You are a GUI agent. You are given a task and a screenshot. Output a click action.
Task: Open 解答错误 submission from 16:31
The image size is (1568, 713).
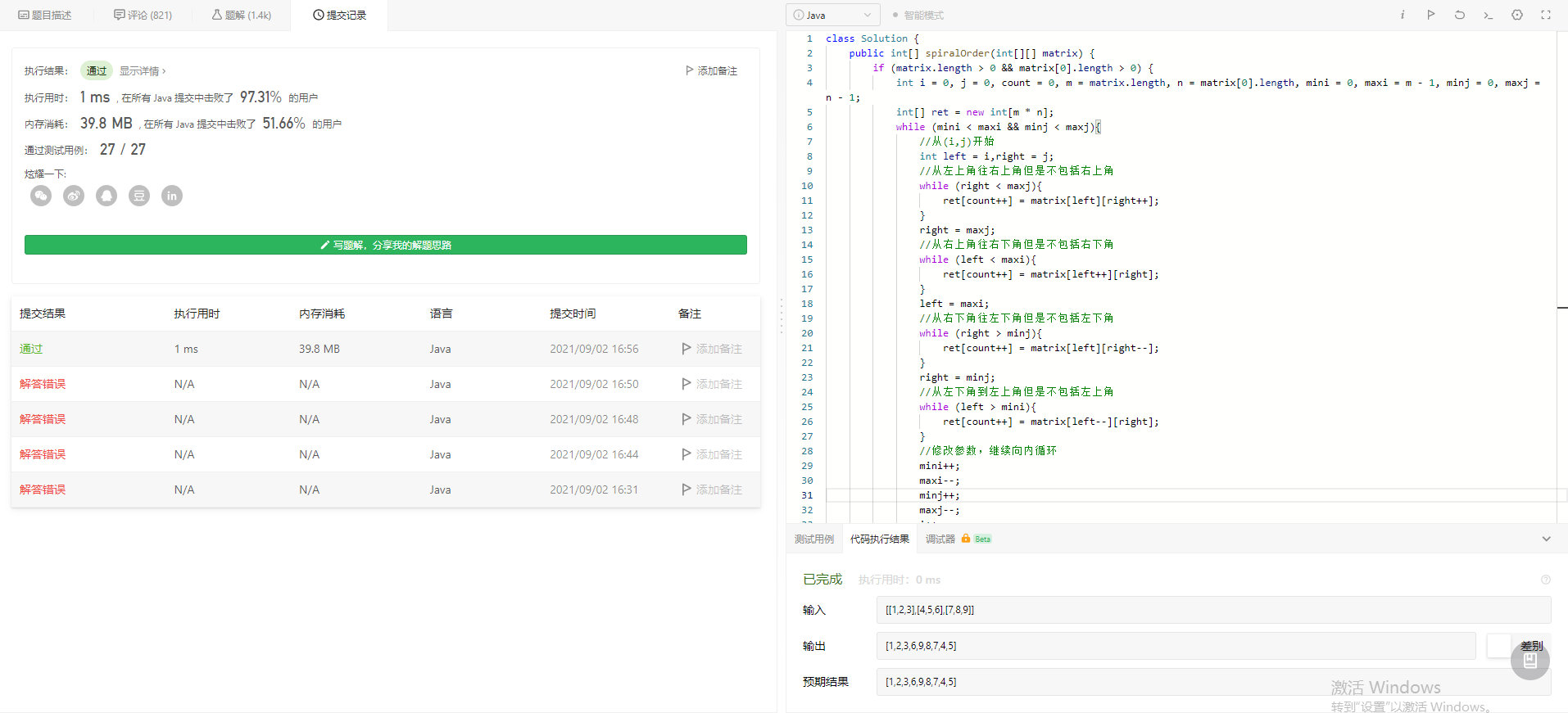[43, 490]
